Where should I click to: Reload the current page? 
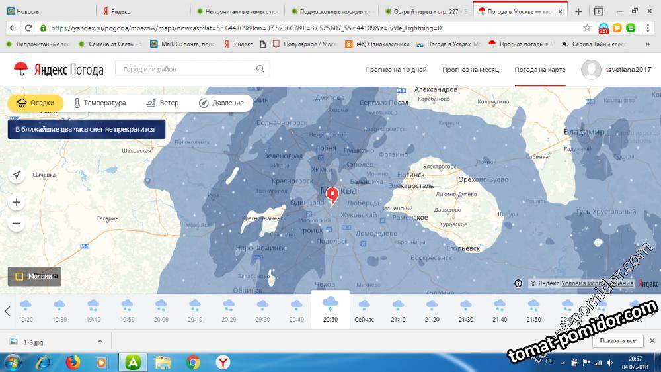coord(28,28)
